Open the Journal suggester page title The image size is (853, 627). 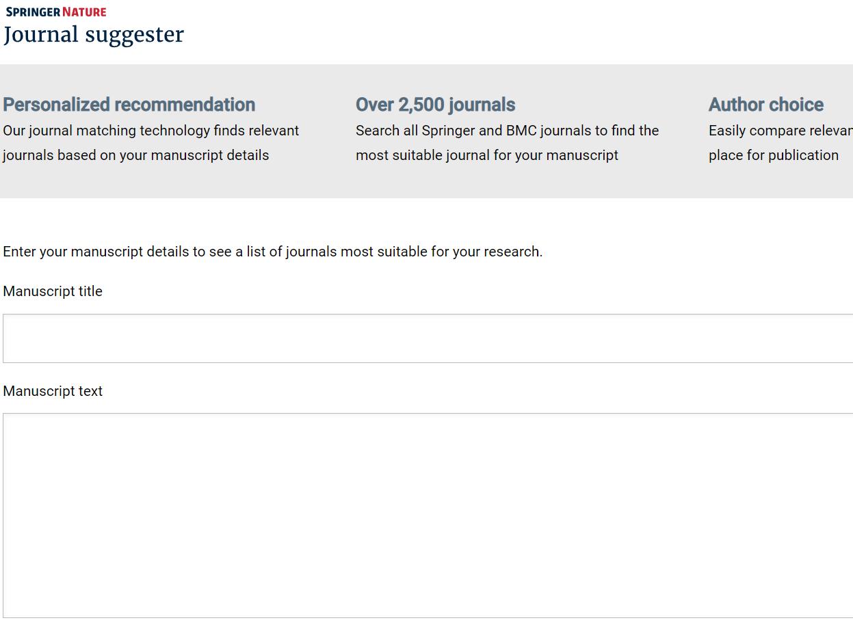(x=94, y=35)
